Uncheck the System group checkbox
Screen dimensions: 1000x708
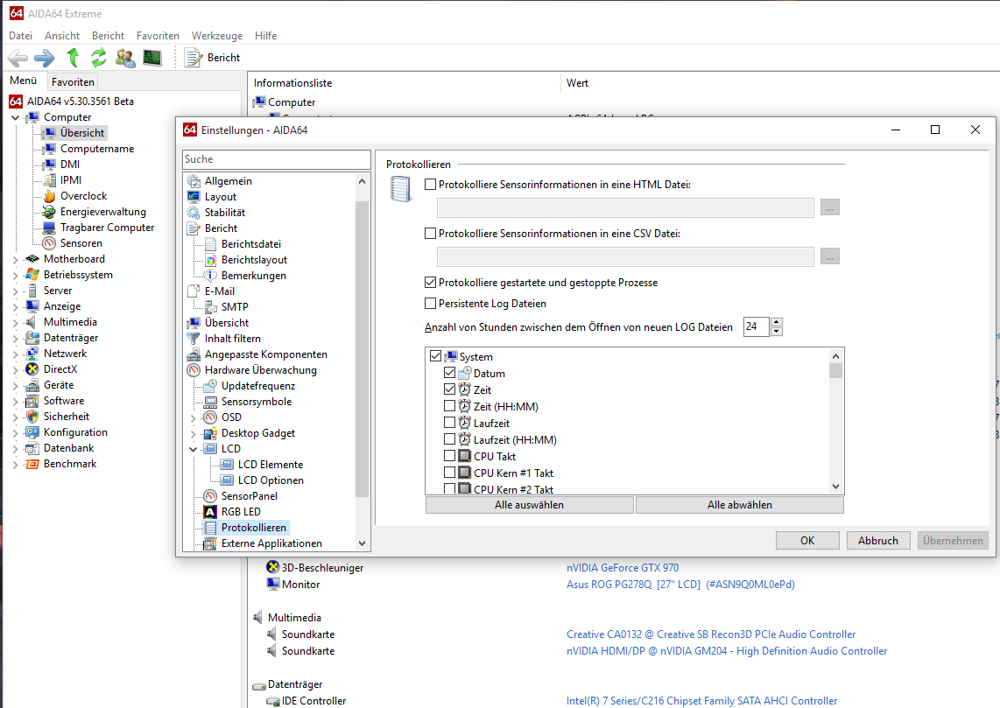pos(435,355)
